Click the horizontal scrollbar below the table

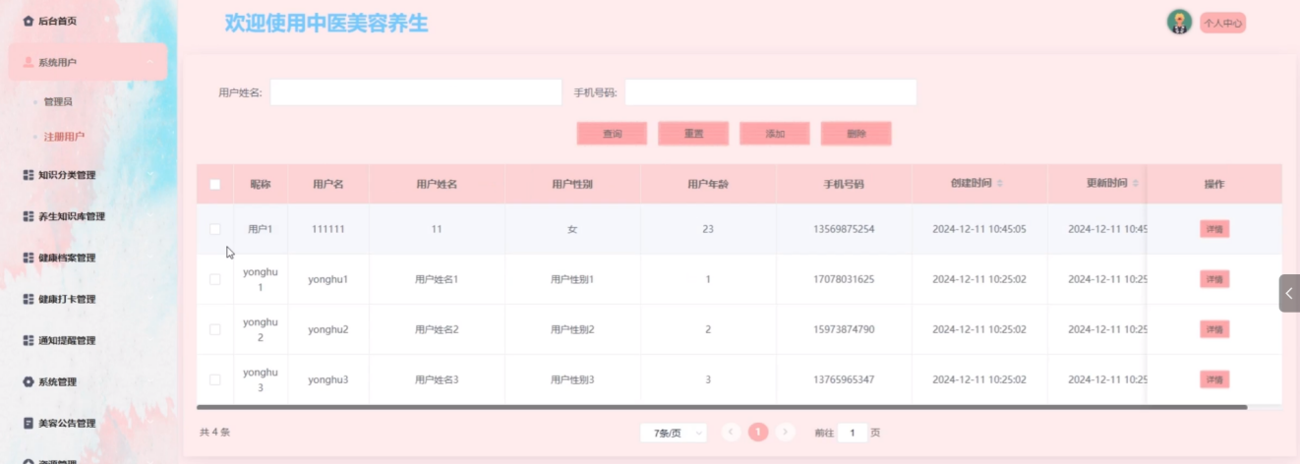[722, 407]
